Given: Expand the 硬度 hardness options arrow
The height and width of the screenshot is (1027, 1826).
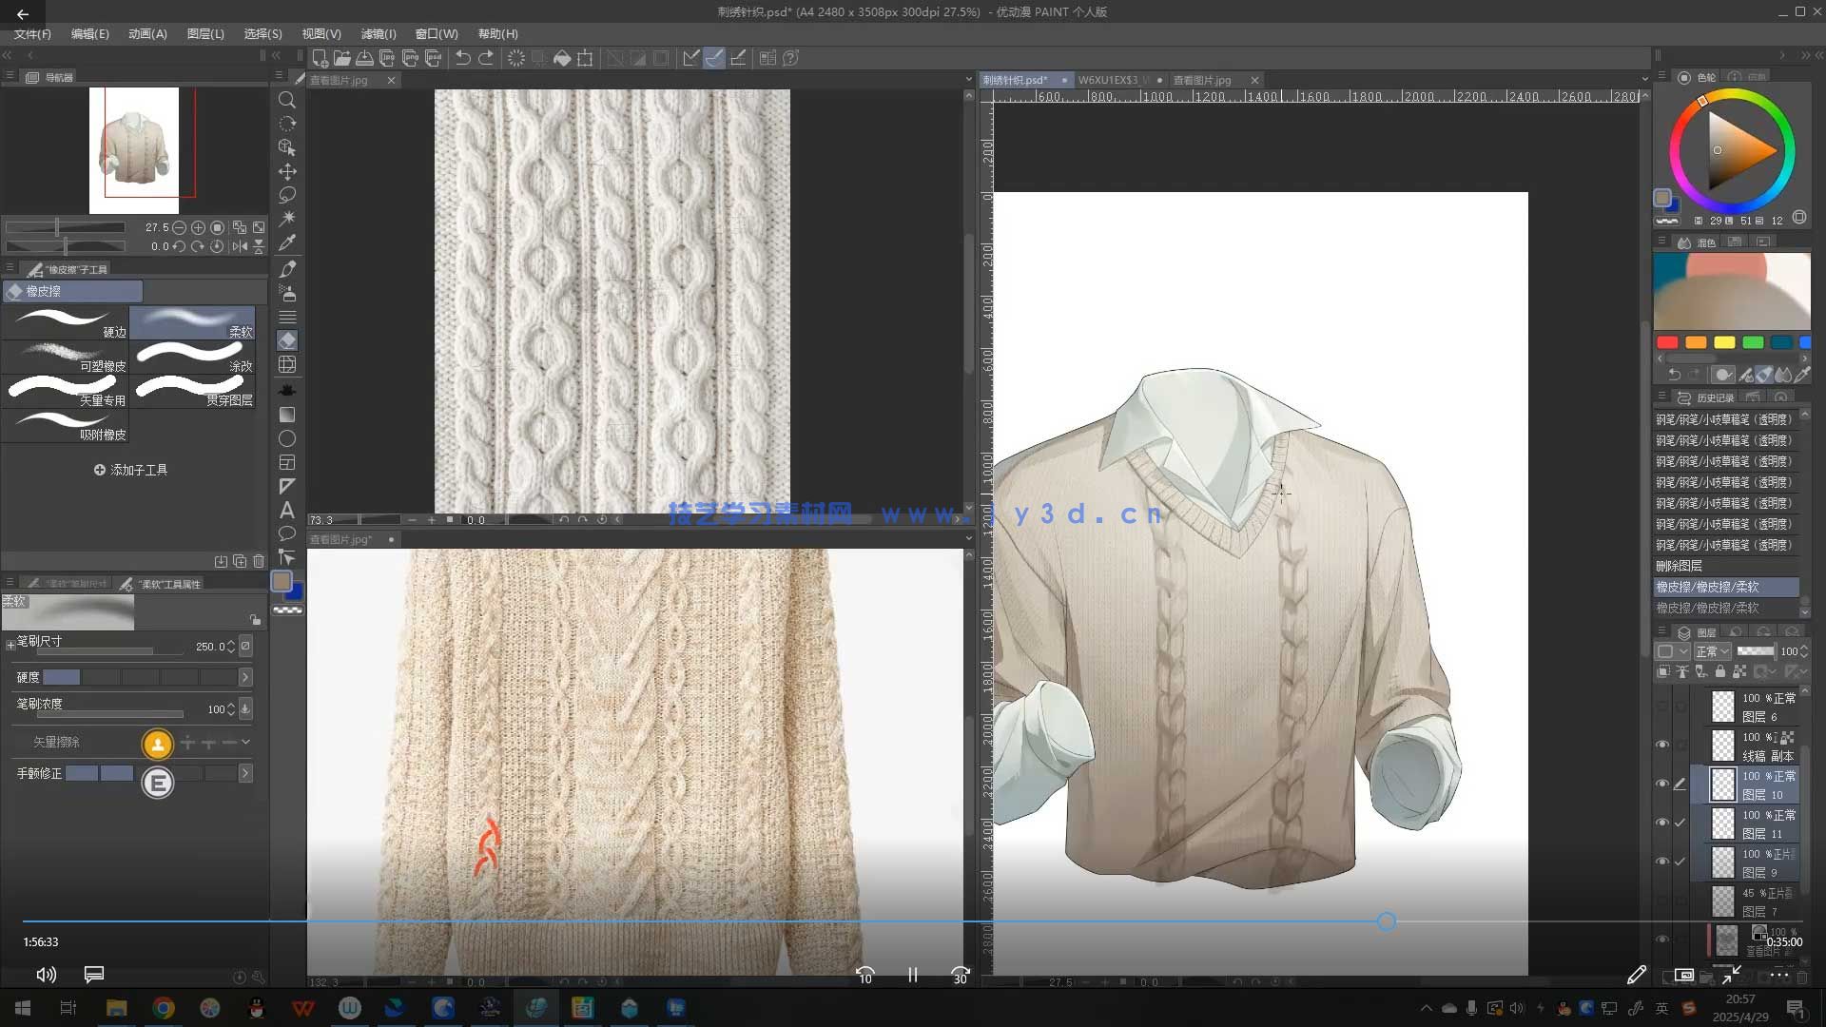Looking at the screenshot, I should click(245, 677).
